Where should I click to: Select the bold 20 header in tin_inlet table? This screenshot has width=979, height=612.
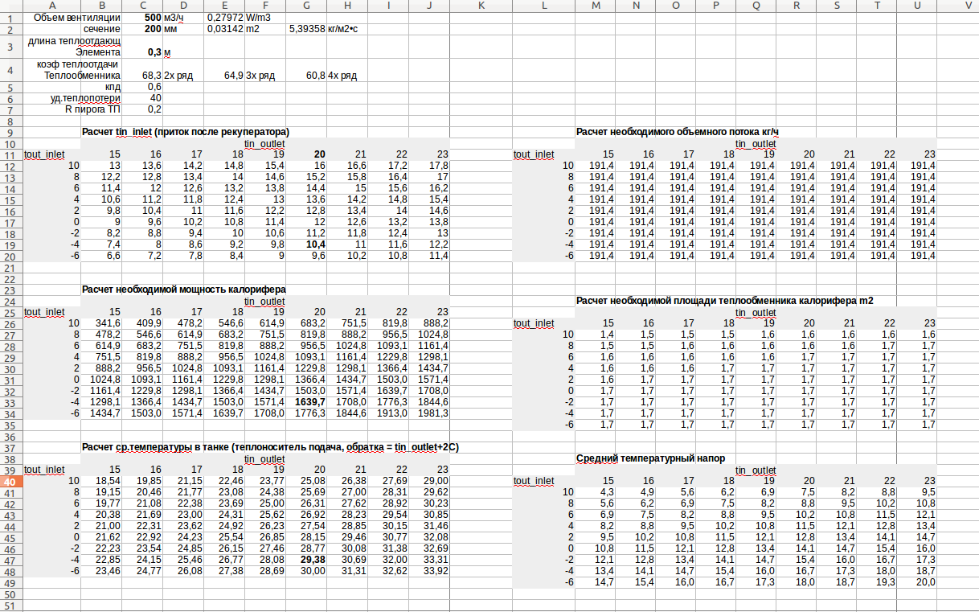319,154
